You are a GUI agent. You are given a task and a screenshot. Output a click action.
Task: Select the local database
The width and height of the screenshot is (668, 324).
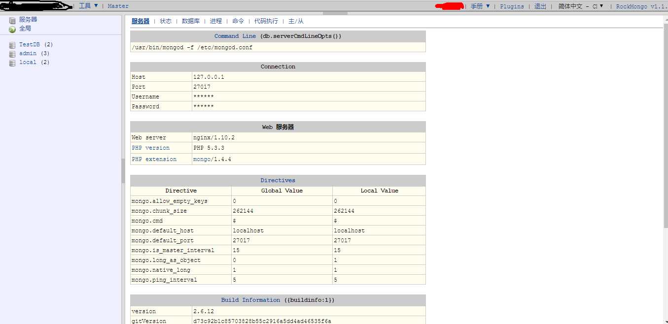(x=28, y=62)
